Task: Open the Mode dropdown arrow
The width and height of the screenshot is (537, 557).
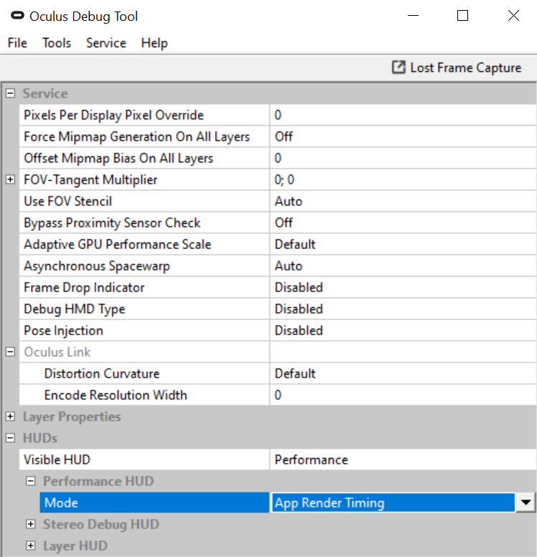Action: (526, 503)
